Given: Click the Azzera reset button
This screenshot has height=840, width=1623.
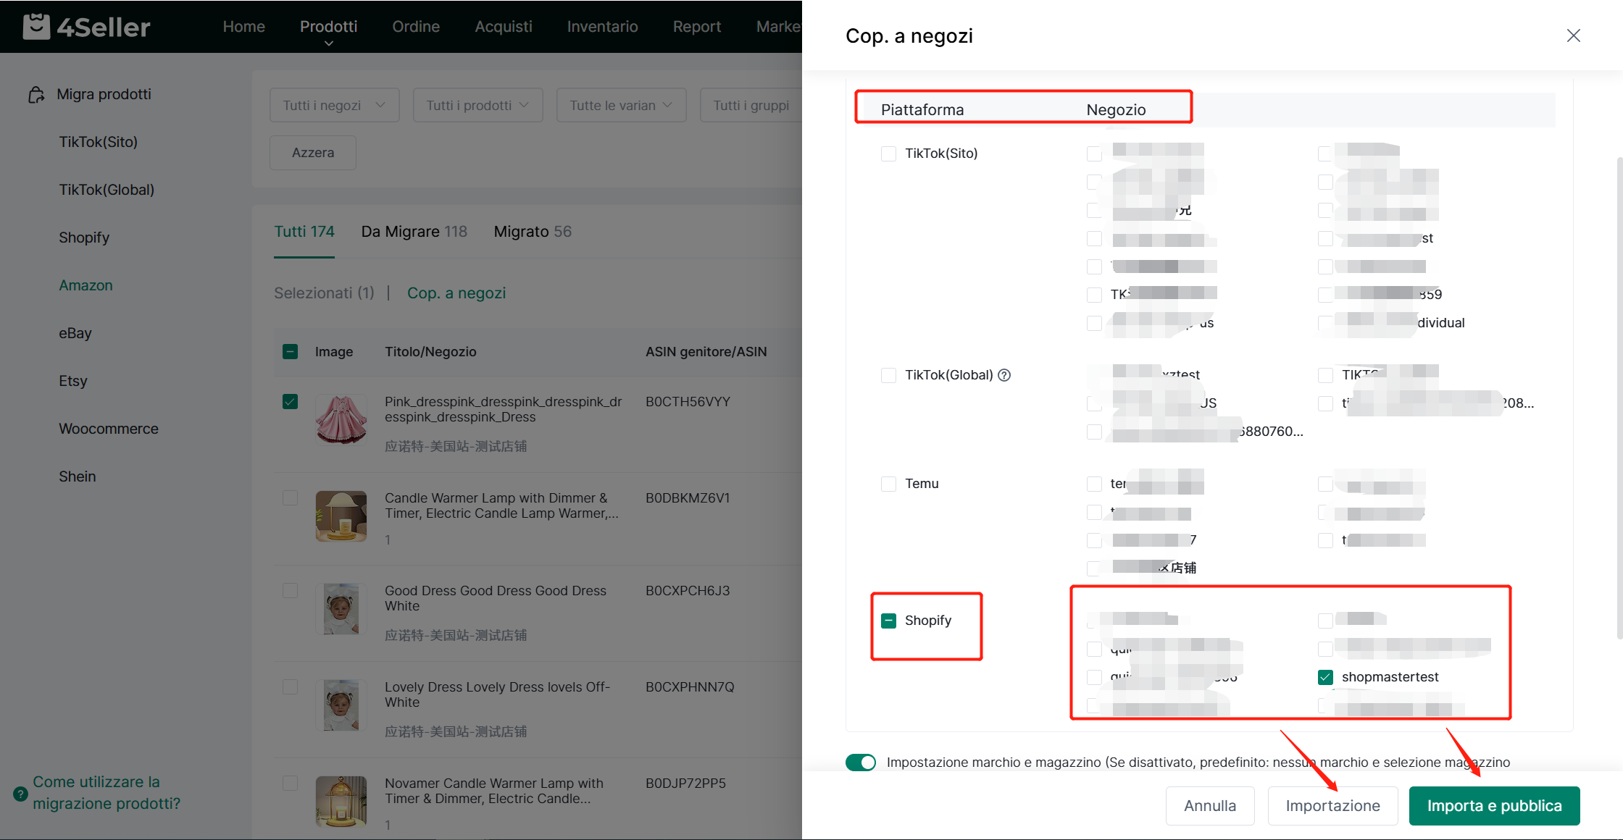Looking at the screenshot, I should click(313, 153).
